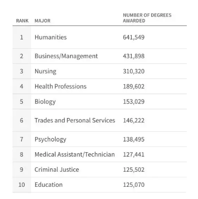Screen dimensions: 198x199
Task: Select the Biology major cell
Action: click(45, 102)
